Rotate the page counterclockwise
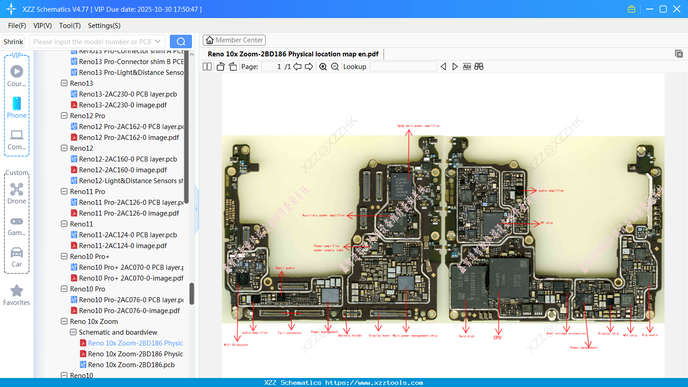The image size is (688, 387). tap(220, 67)
